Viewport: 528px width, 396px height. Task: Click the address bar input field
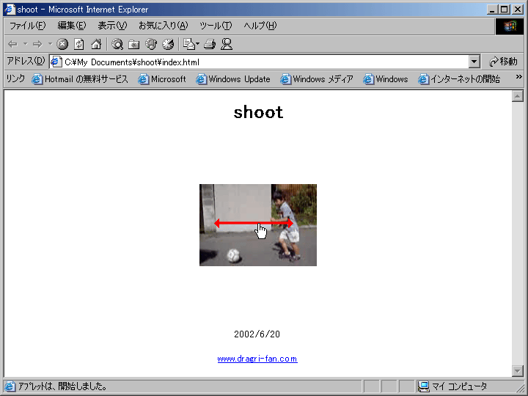pos(264,62)
